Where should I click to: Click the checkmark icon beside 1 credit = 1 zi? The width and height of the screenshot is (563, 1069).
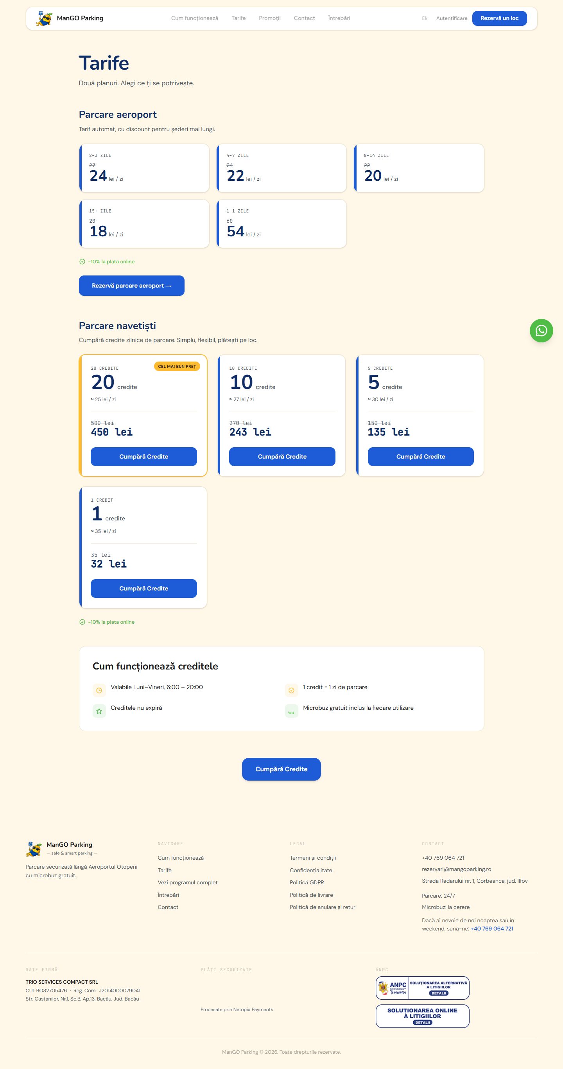[291, 691]
